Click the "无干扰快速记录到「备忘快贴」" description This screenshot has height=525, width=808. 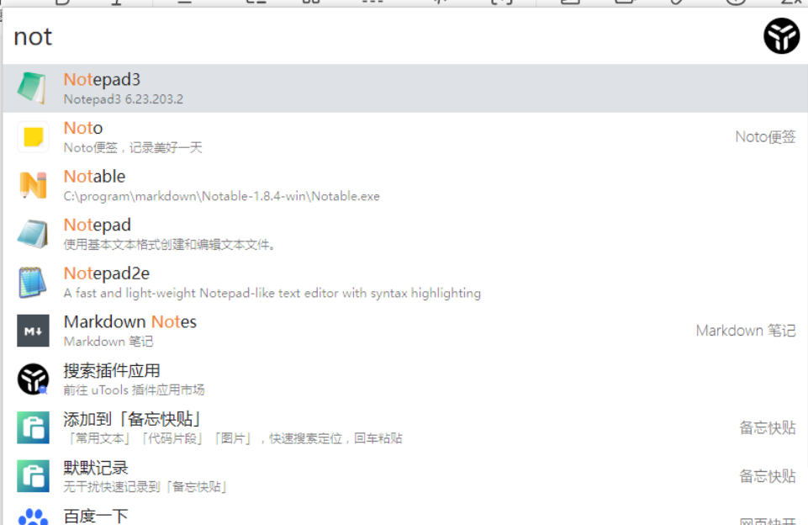tap(145, 487)
